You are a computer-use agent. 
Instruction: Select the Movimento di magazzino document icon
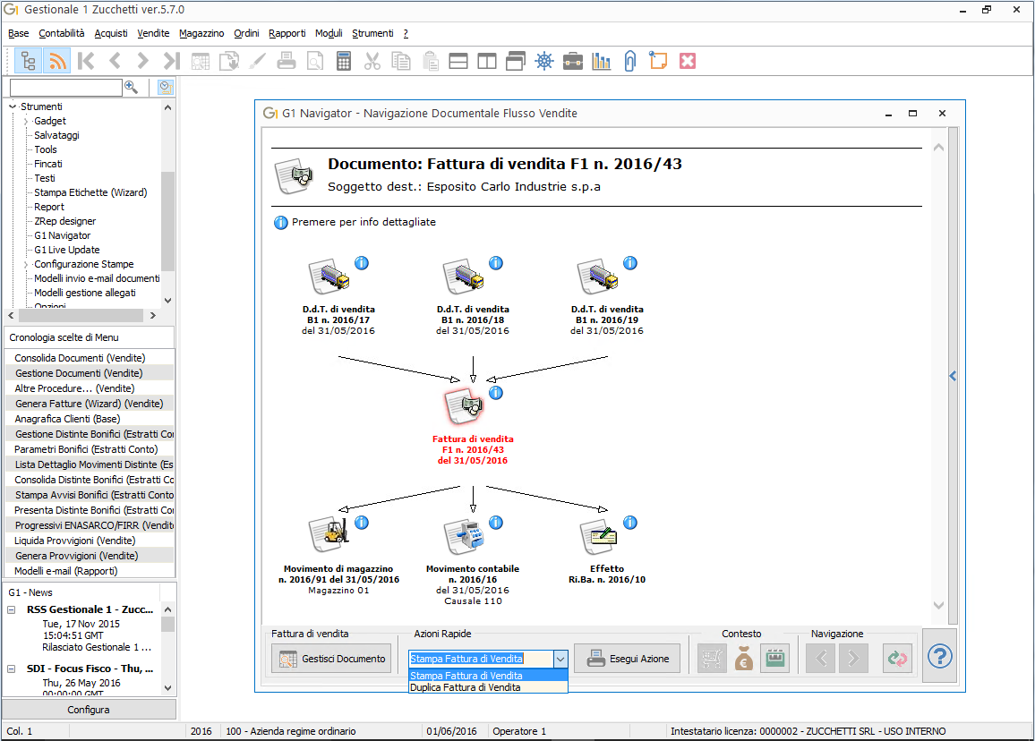click(x=328, y=533)
